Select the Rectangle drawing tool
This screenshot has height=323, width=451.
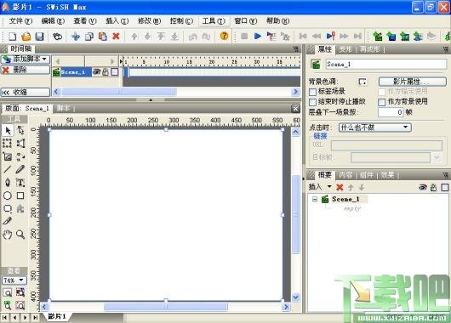20,195
